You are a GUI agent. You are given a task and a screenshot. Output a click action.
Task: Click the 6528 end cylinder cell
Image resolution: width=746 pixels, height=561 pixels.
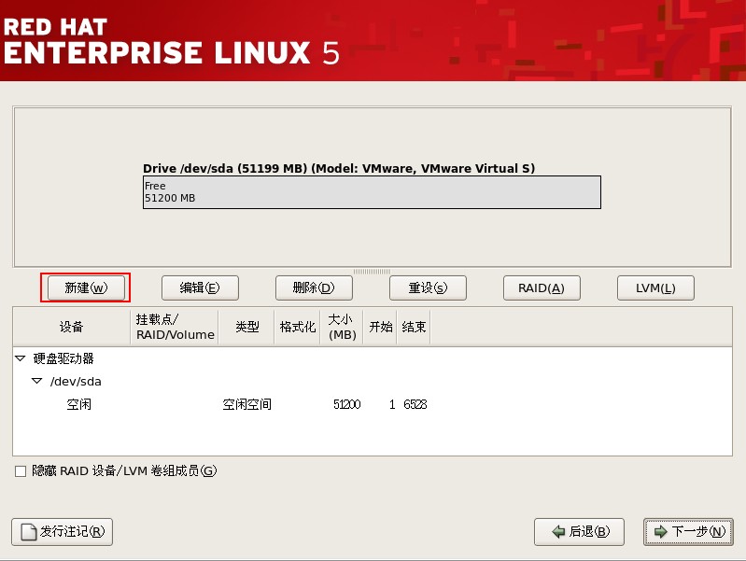point(415,404)
